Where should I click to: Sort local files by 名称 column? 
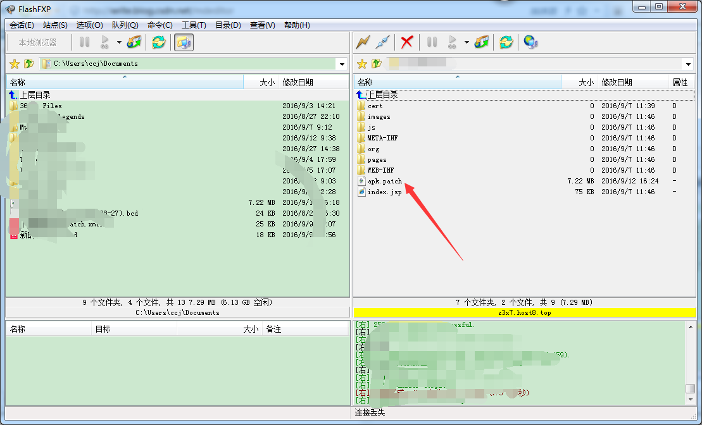pyautogui.click(x=125, y=82)
